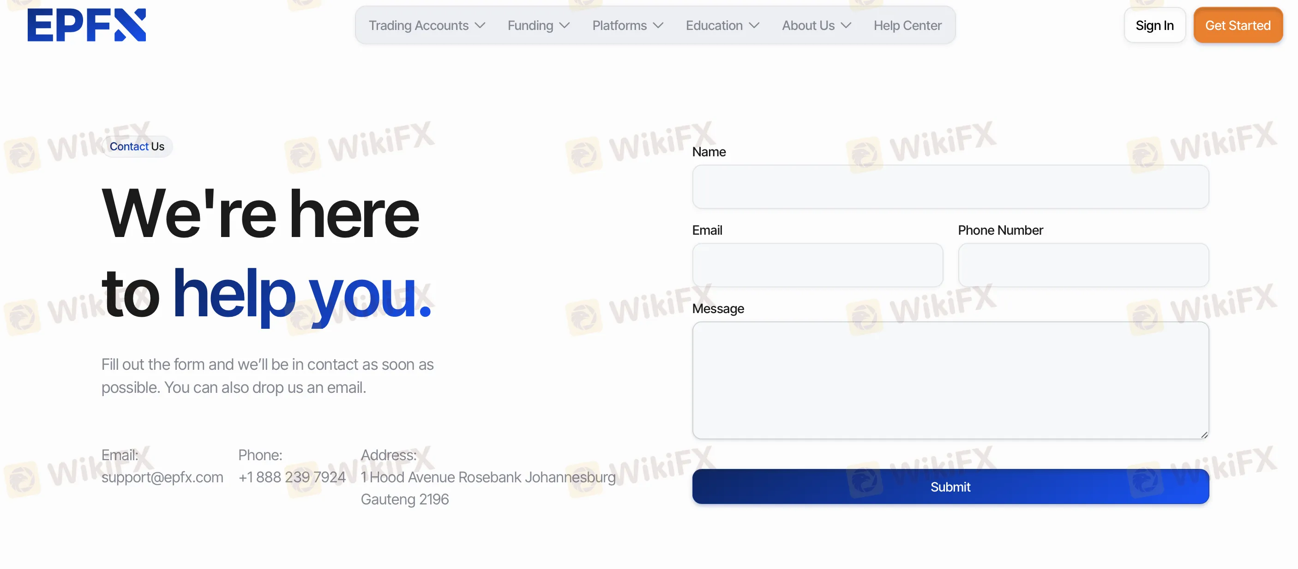Expand Funding navigation dropdown
This screenshot has height=569, width=1298.
(538, 25)
